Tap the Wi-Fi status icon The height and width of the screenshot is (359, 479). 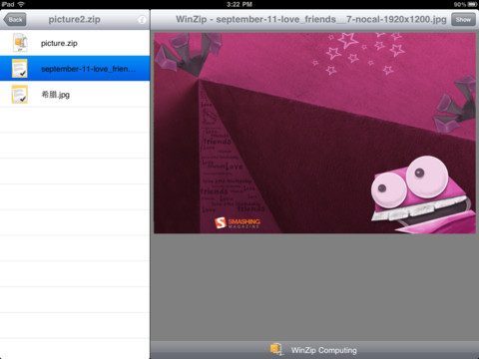21,4
